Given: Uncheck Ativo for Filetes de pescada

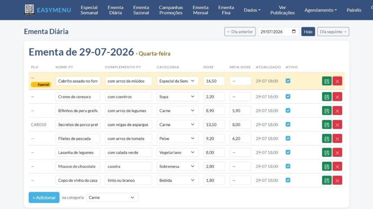Looking at the screenshot, I should point(288,138).
